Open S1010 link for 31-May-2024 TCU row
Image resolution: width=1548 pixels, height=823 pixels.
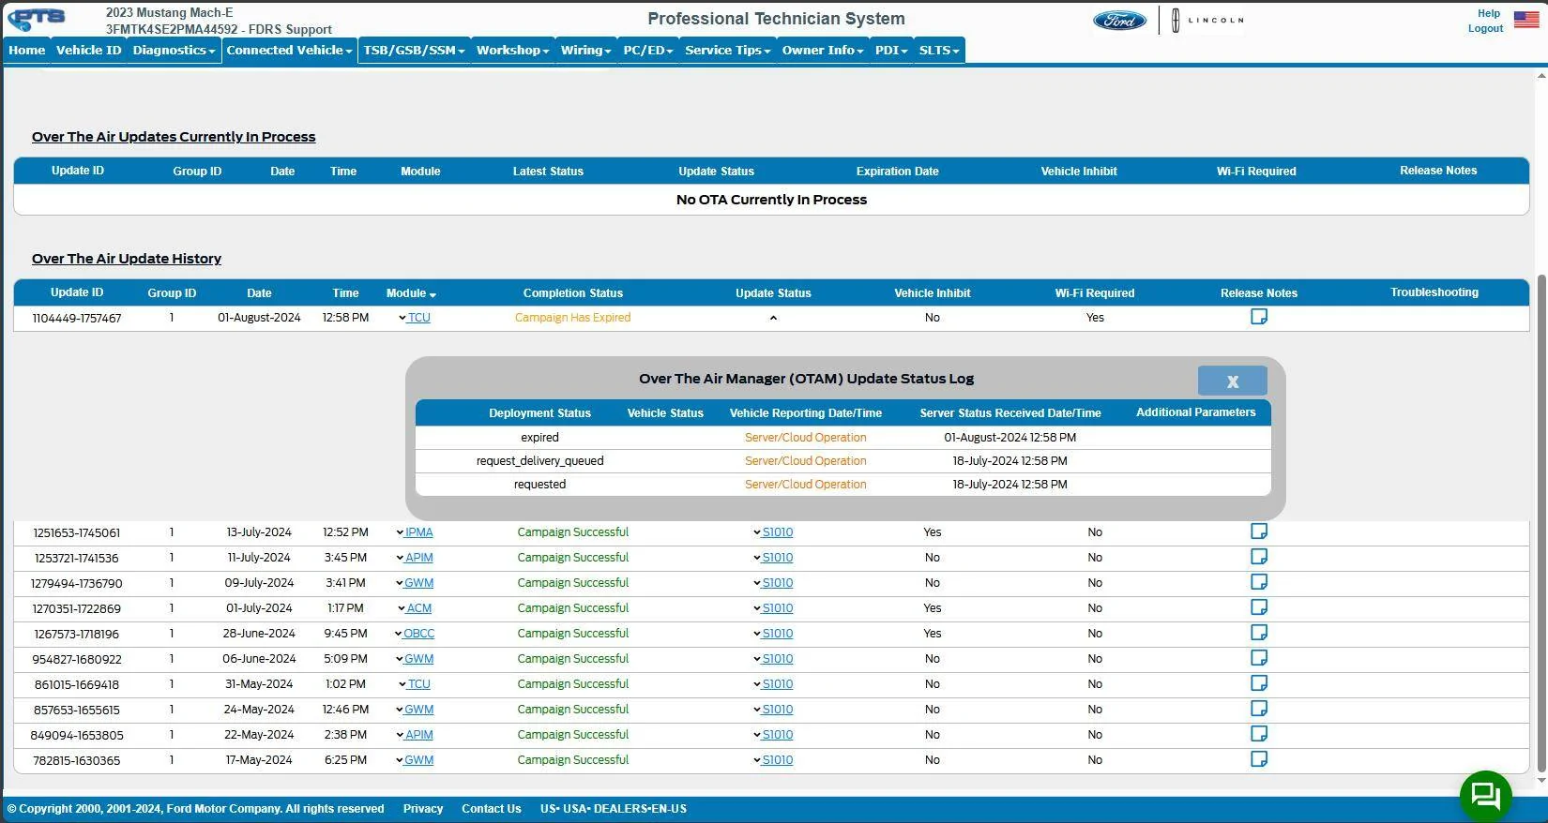(x=778, y=684)
